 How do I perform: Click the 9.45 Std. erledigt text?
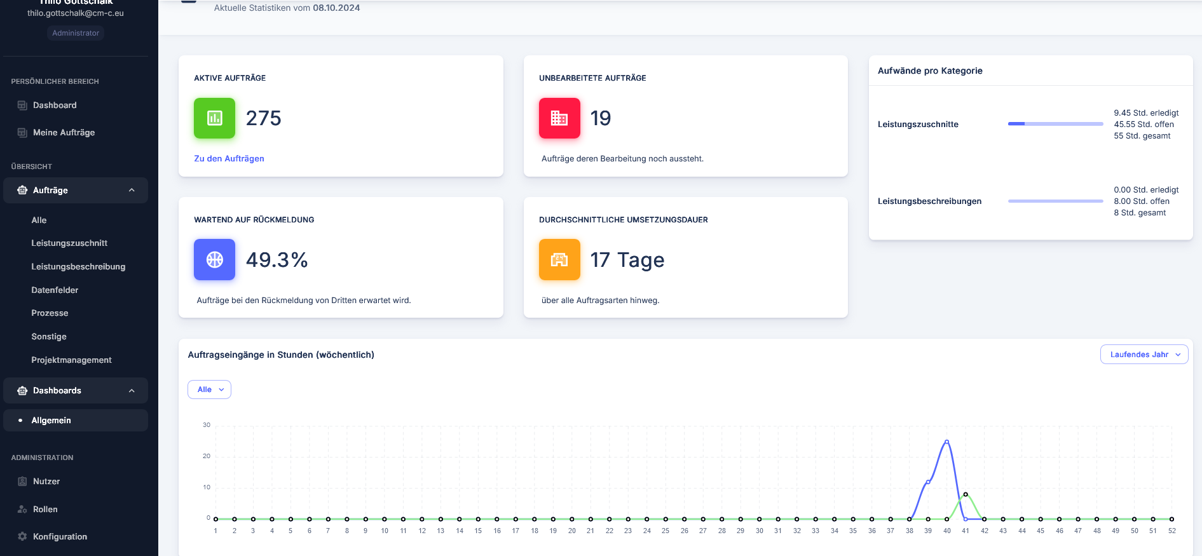1146,113
